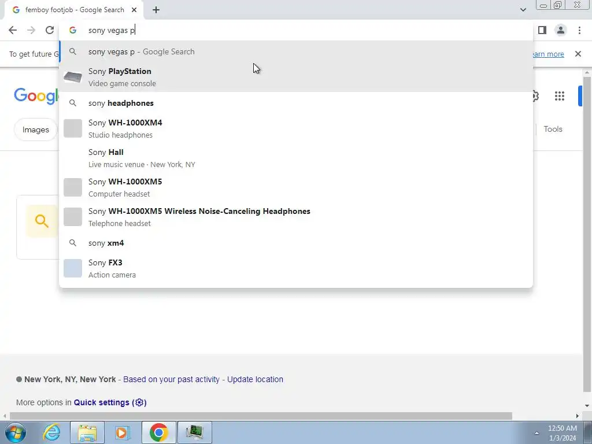Viewport: 592px width, 444px height.
Task: Pick the 'sony headphones' suggestion
Action: point(296,103)
